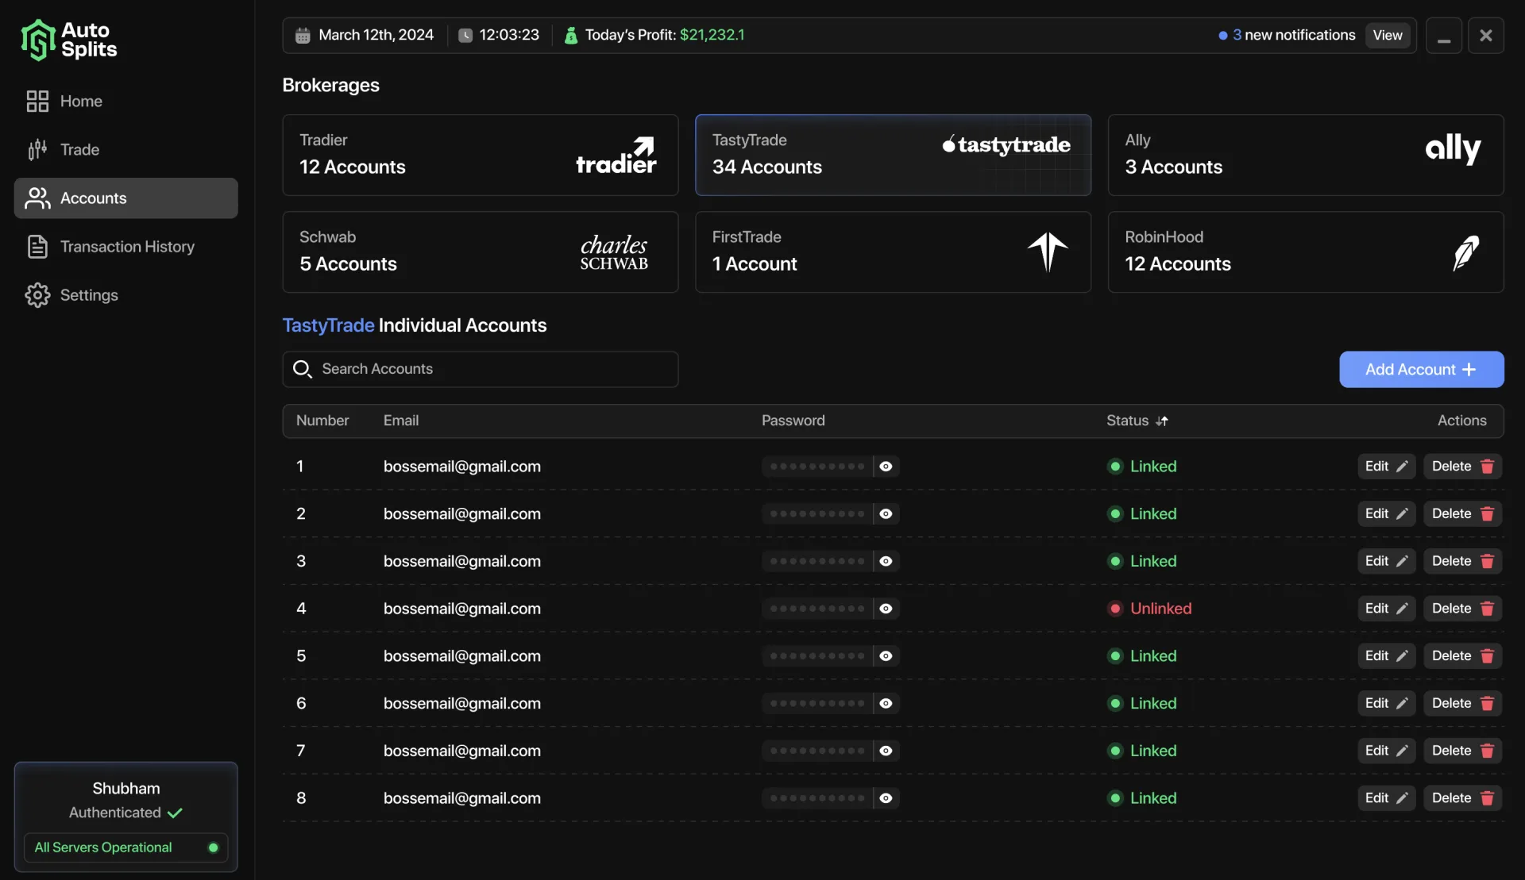
Task: Edit account number 6
Action: pyautogui.click(x=1386, y=703)
